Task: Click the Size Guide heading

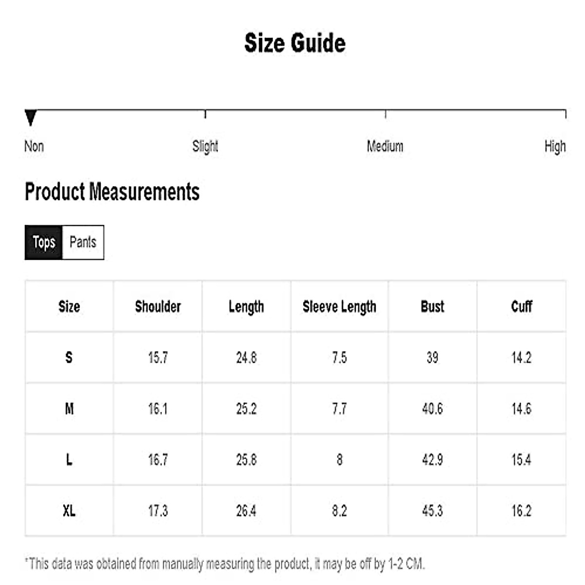Action: [x=295, y=43]
